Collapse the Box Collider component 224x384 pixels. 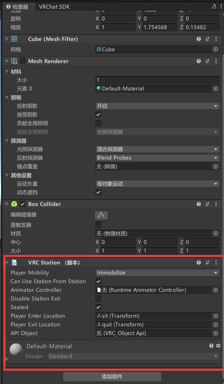6,204
